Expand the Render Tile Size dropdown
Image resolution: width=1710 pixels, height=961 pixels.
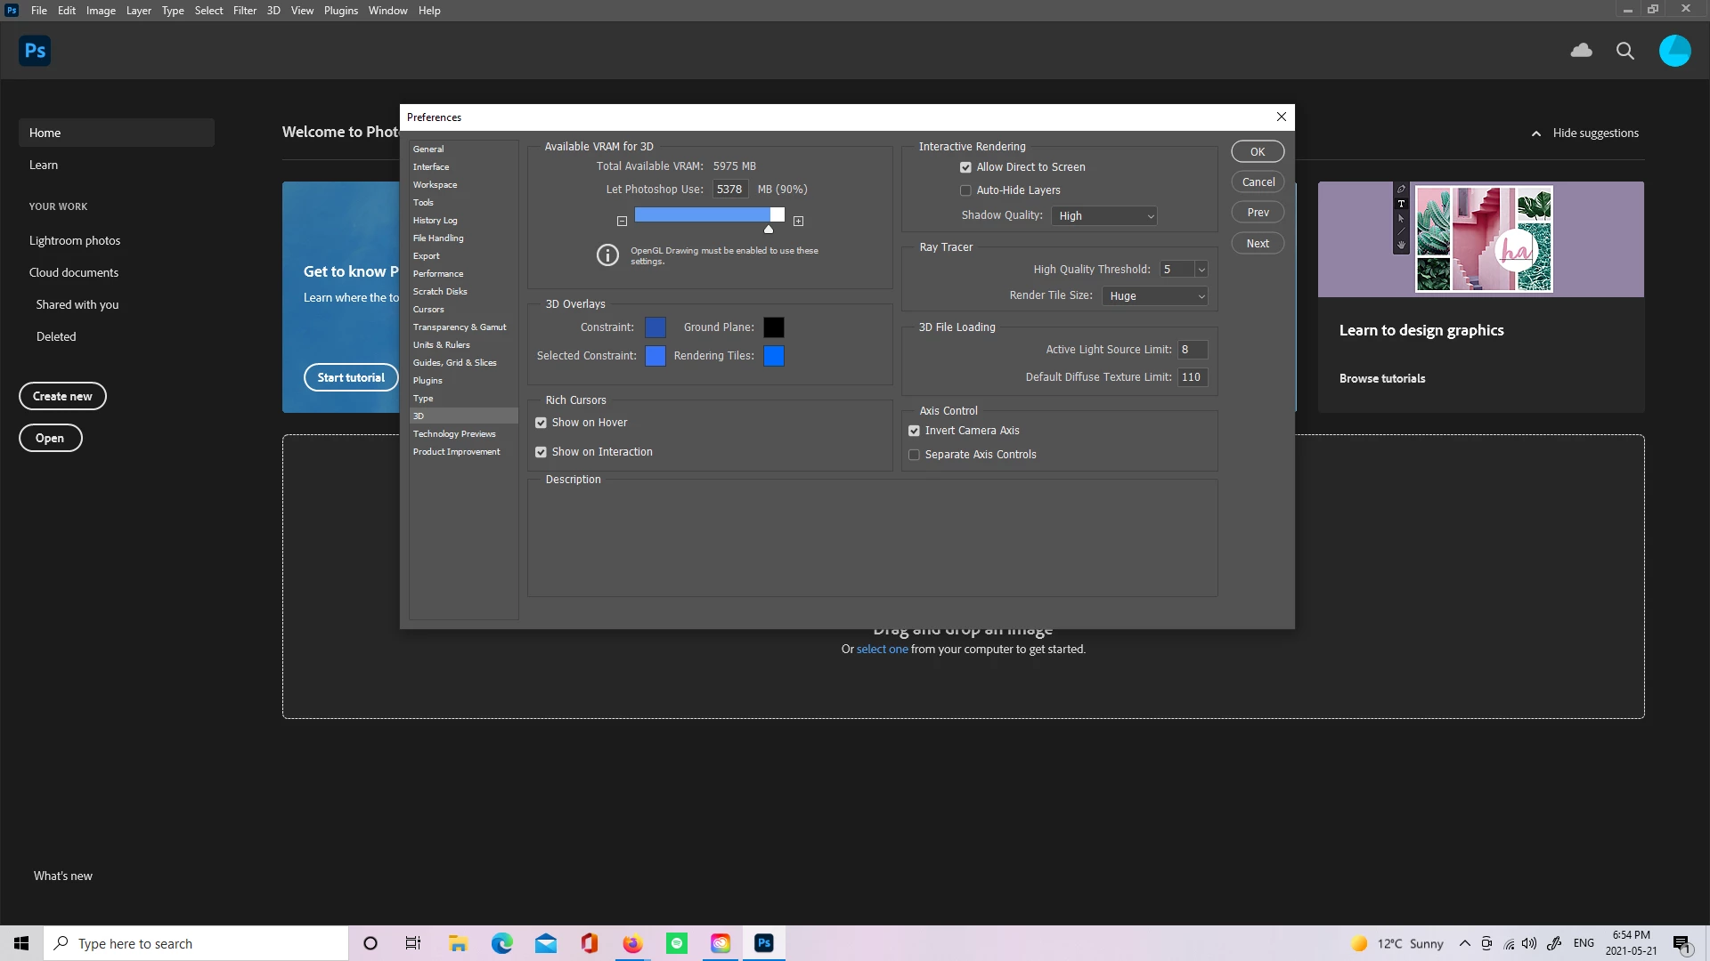(x=1155, y=296)
